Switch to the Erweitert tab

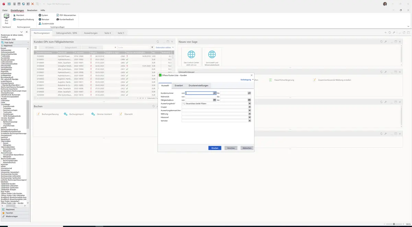click(x=179, y=85)
